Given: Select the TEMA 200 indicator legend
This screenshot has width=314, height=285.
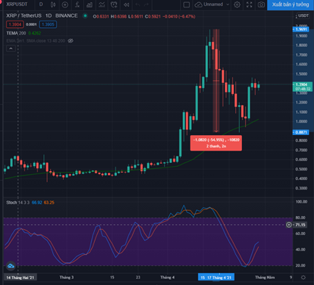Looking at the screenshot, I should point(16,33).
